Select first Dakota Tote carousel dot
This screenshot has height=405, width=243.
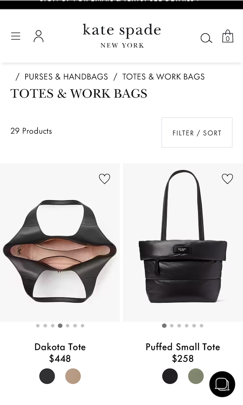[38, 326]
